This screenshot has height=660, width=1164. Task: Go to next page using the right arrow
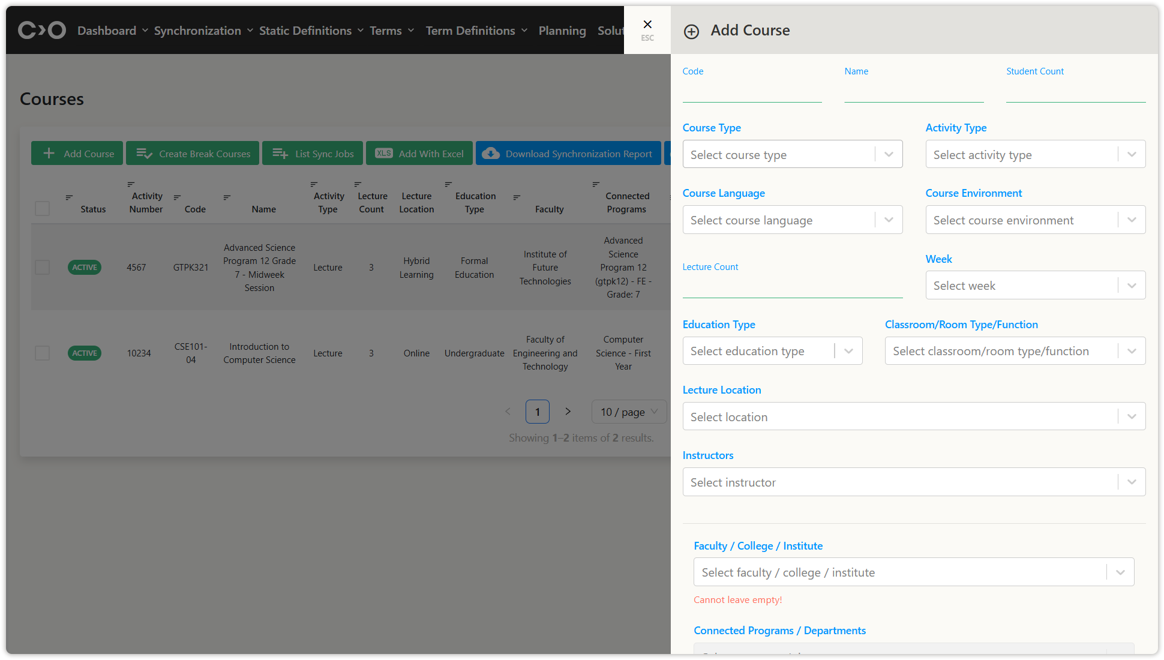568,412
